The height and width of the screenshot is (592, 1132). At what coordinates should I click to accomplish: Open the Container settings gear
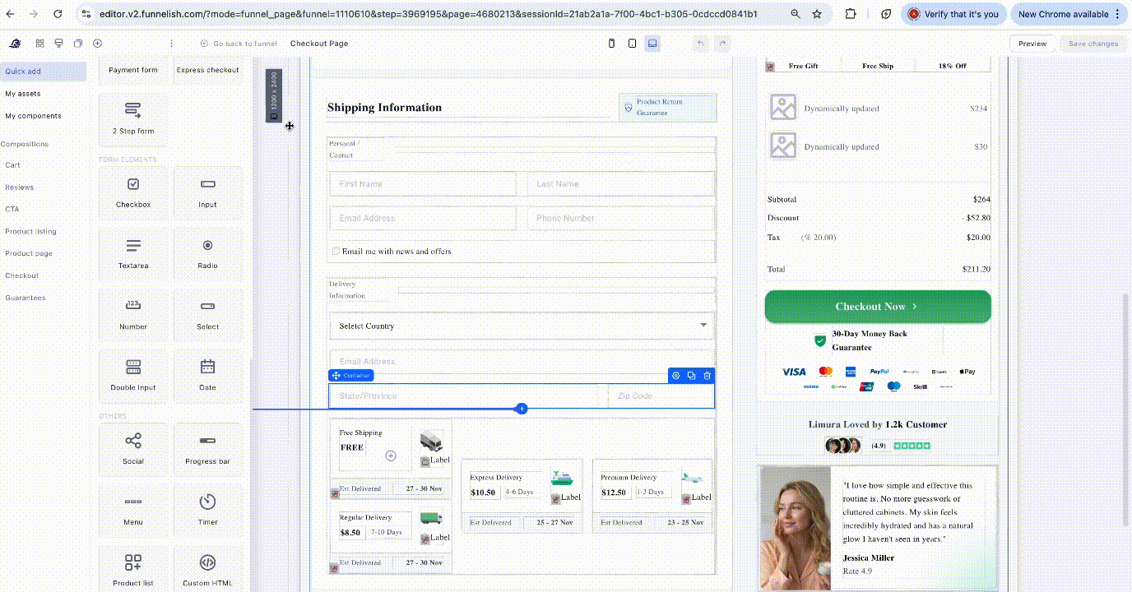[676, 376]
